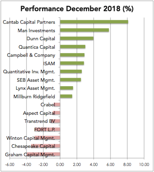The image size is (154, 172).
Task: Click the Campbell & Company label
Action: click(x=31, y=55)
